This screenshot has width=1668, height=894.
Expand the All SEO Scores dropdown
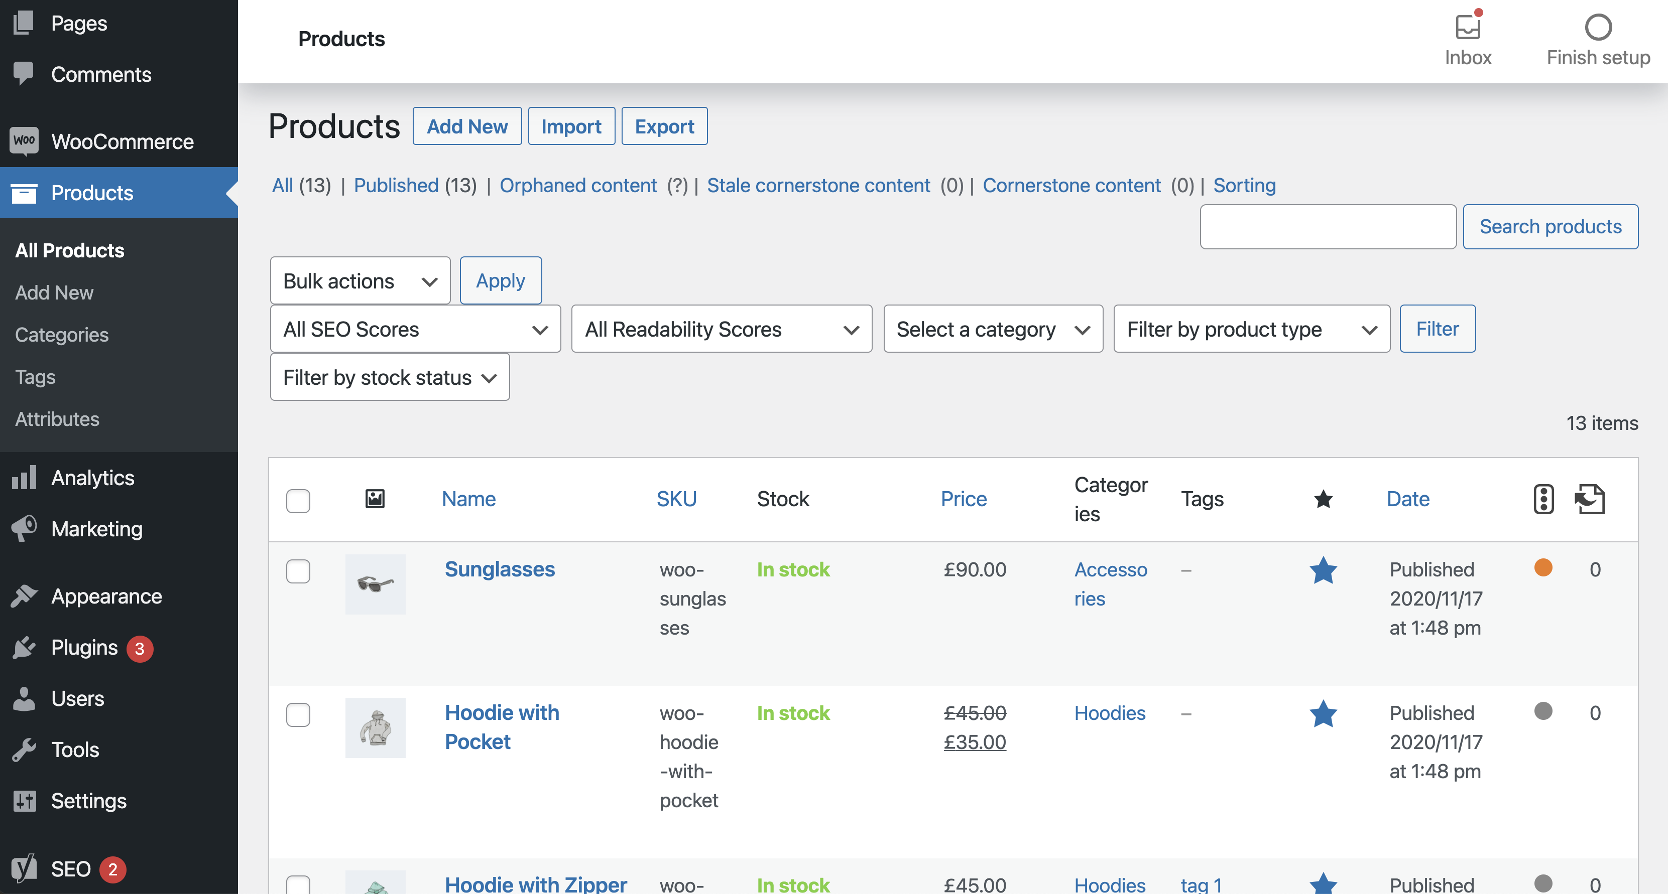click(x=415, y=329)
